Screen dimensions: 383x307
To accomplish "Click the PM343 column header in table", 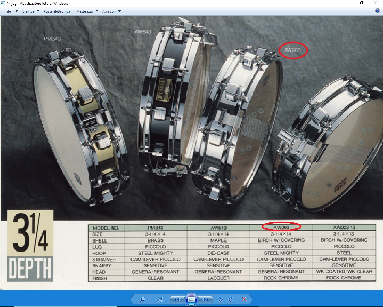I will 156,228.
